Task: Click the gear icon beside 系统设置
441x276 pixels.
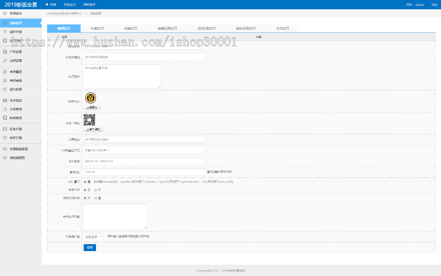Action: [4, 22]
